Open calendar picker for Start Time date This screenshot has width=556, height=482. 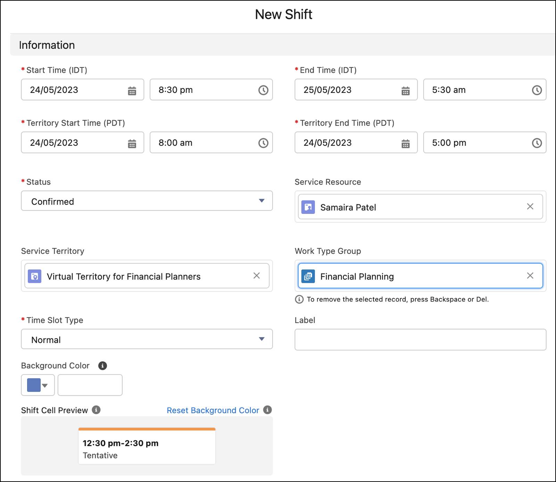[132, 91]
